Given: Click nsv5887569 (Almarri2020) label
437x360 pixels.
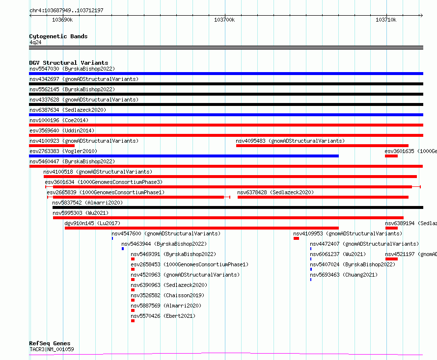Looking at the screenshot, I should click(x=166, y=306).
